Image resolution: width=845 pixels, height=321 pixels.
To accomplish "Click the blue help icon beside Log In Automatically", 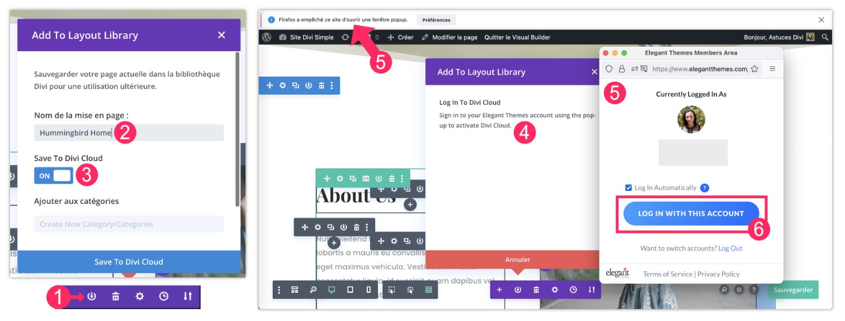I will point(705,188).
